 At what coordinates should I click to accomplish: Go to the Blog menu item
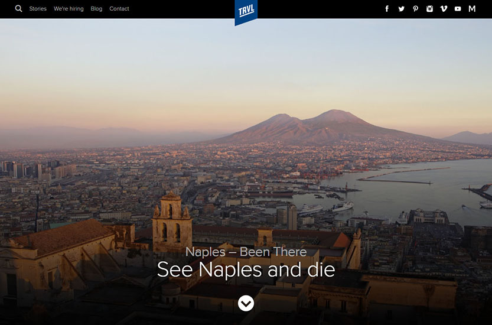(x=96, y=9)
